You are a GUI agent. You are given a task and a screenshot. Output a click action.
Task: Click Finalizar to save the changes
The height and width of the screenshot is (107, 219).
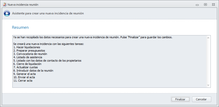click(x=180, y=99)
